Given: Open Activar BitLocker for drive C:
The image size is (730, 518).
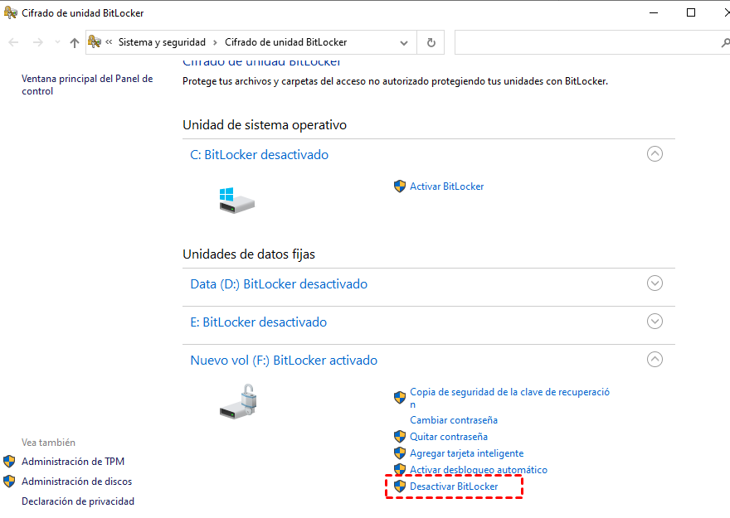Looking at the screenshot, I should 447,186.
